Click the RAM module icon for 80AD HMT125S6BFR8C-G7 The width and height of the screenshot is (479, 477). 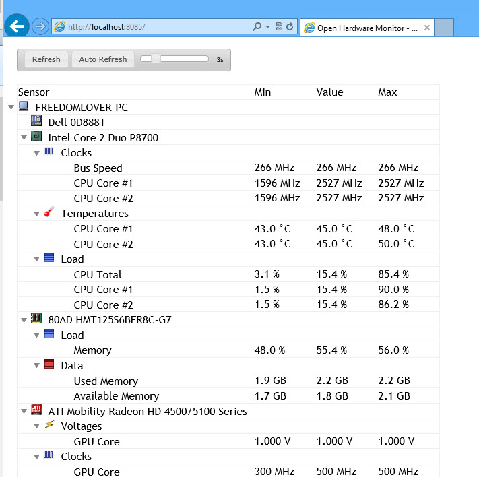click(36, 318)
